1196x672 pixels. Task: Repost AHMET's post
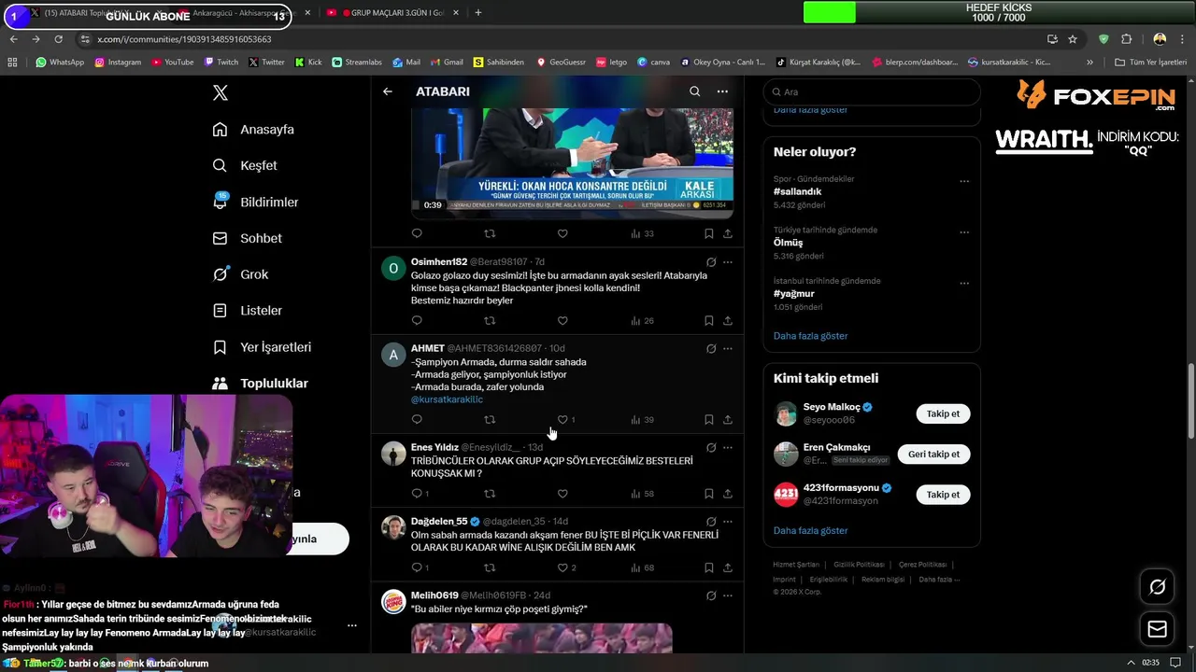(x=490, y=420)
